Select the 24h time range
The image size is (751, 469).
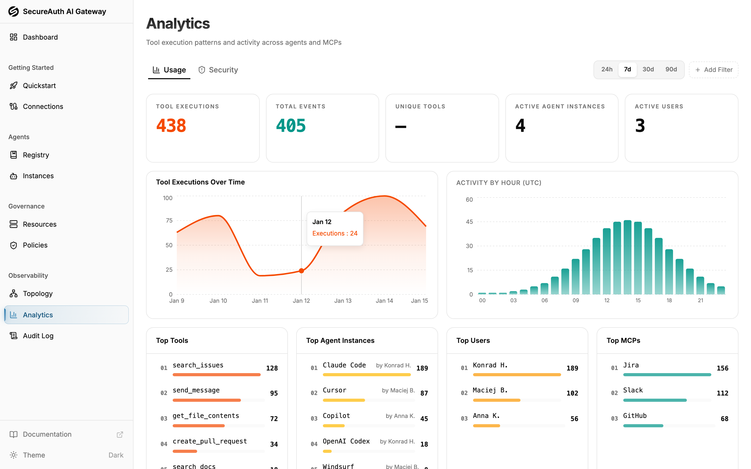click(x=607, y=70)
